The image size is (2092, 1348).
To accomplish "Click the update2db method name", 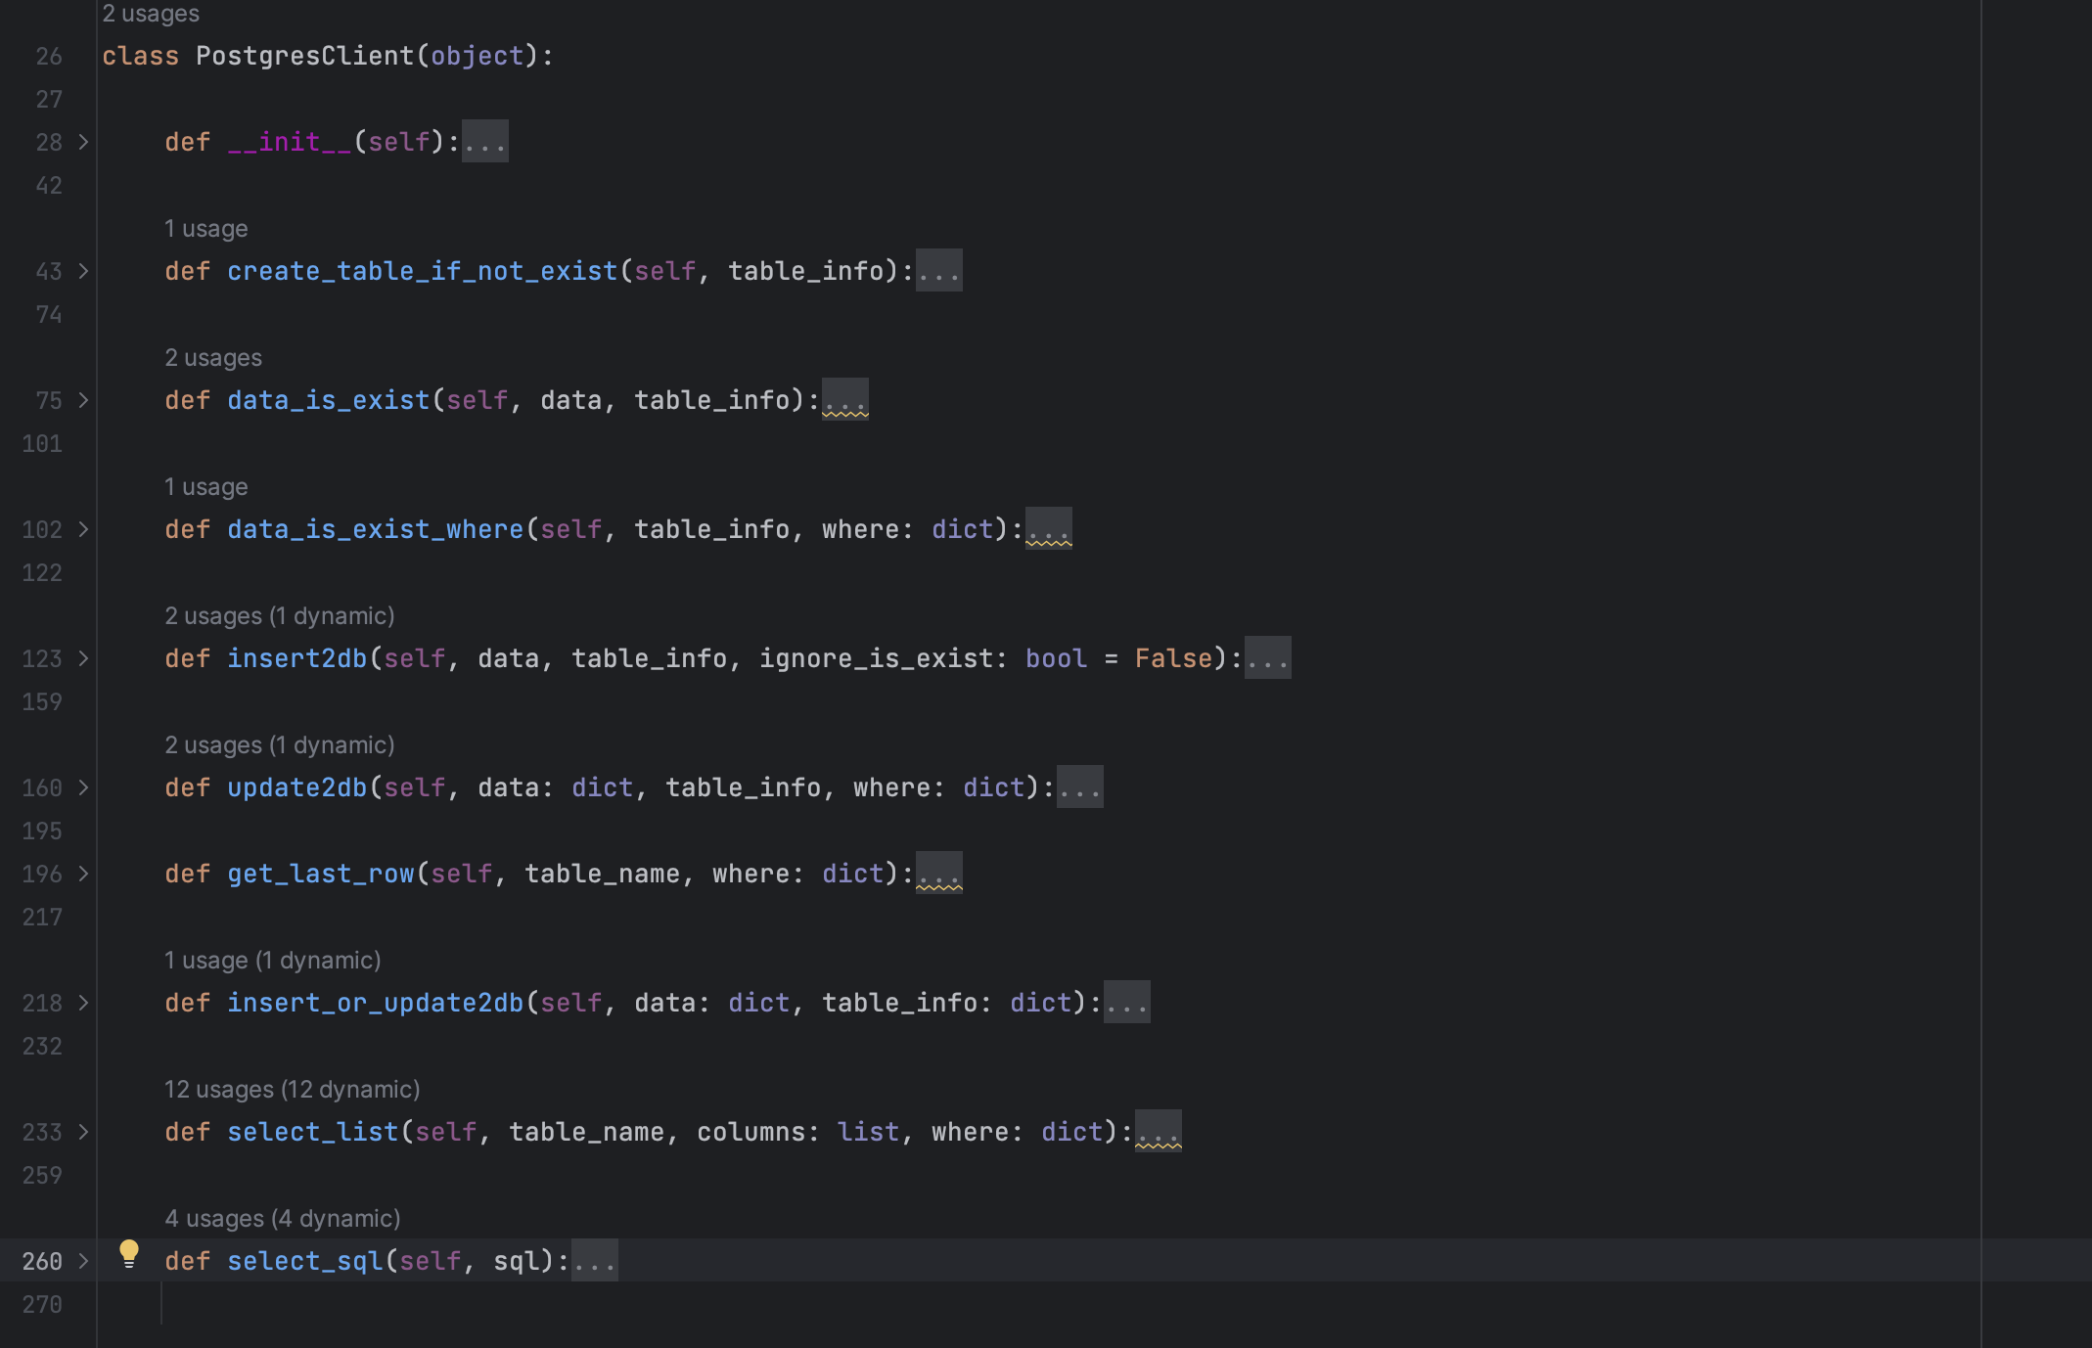I will (x=297, y=787).
